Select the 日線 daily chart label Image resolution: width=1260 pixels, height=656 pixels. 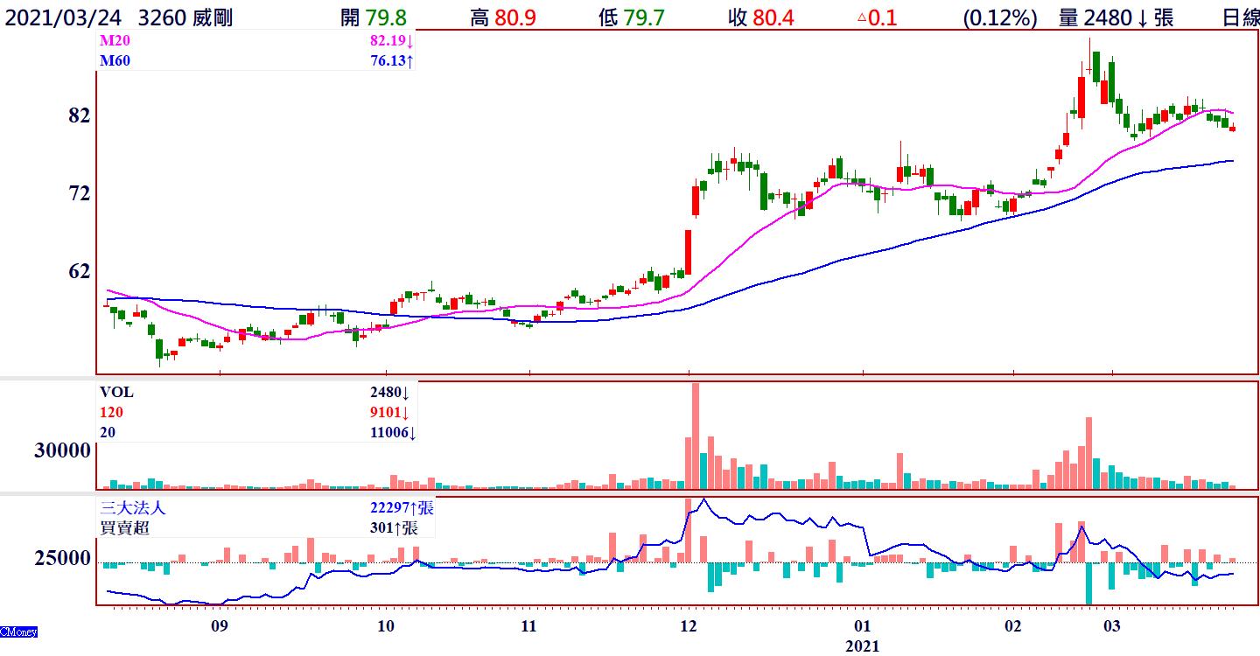tap(1241, 17)
